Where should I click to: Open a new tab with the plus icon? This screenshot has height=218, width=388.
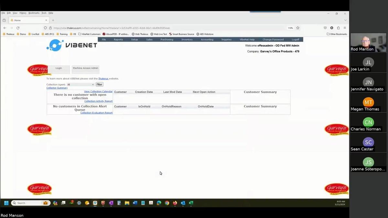pos(53,20)
